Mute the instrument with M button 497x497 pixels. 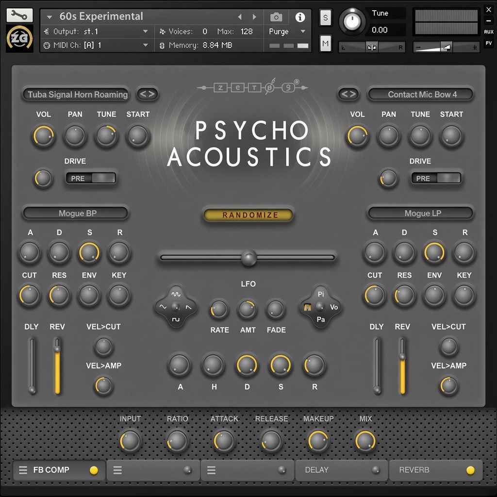pos(326,43)
